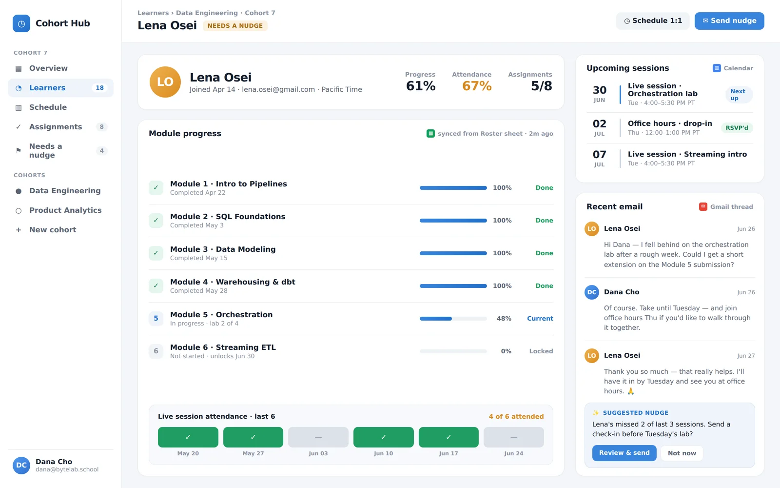The image size is (780, 488).
Task: Click the red Gmail thread icon
Action: [x=703, y=207]
